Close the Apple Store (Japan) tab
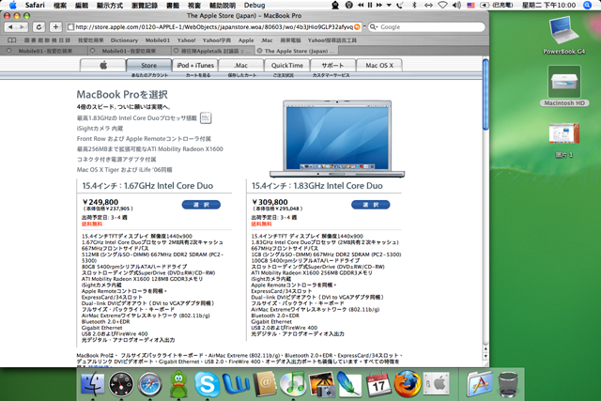The width and height of the screenshot is (601, 401). tap(260, 51)
